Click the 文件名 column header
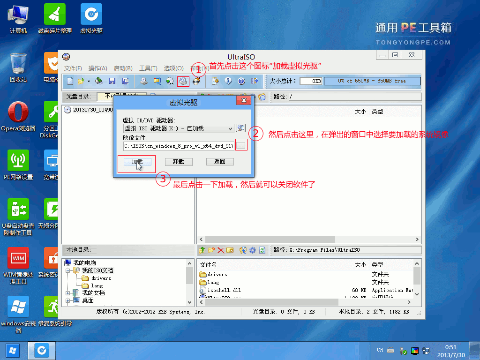This screenshot has width=480, height=360. point(208,264)
